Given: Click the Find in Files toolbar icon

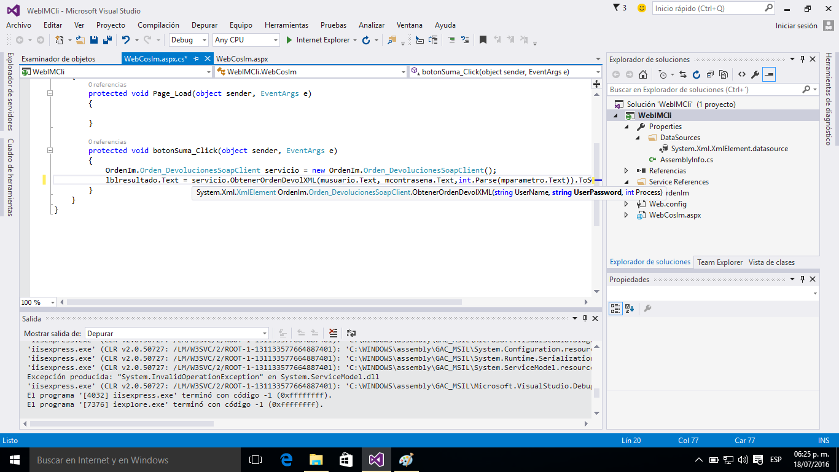Looking at the screenshot, I should 392,40.
